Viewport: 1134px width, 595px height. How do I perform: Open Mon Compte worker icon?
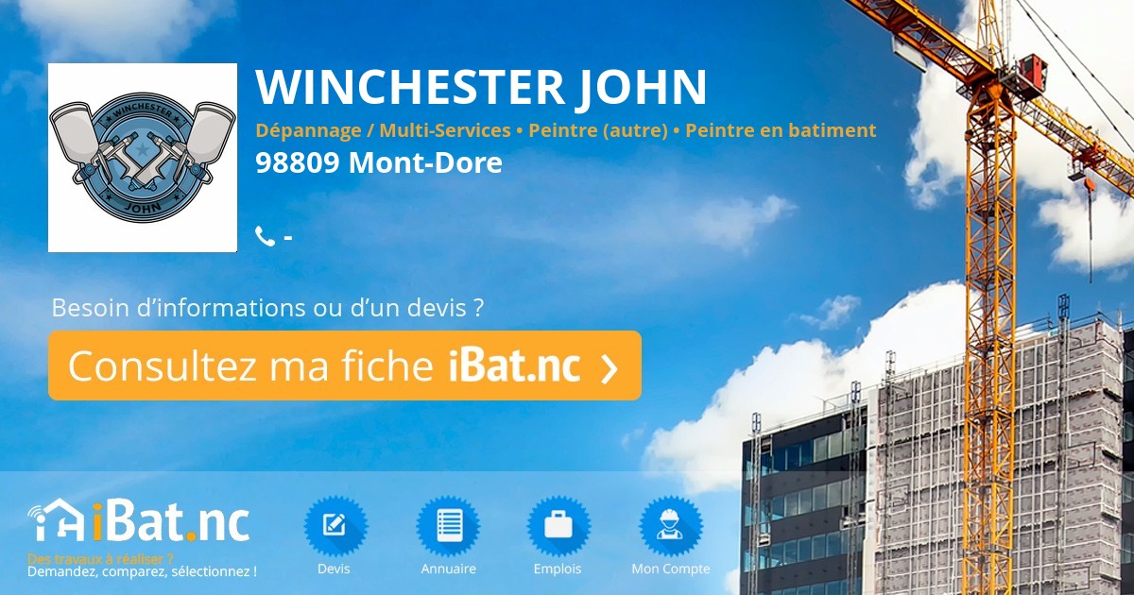pyautogui.click(x=671, y=526)
